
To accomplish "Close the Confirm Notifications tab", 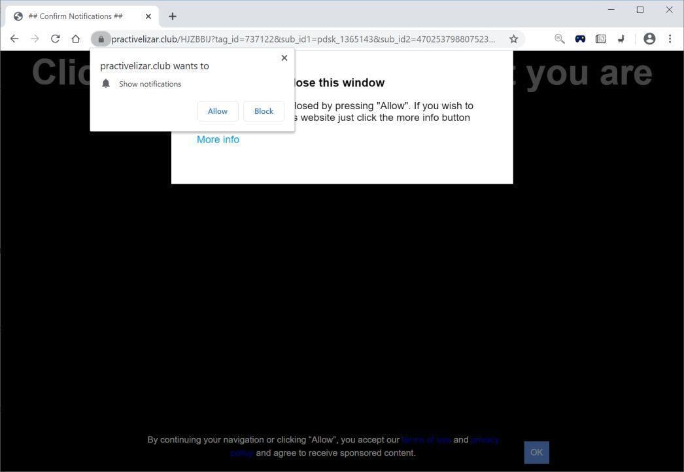I will [x=148, y=16].
